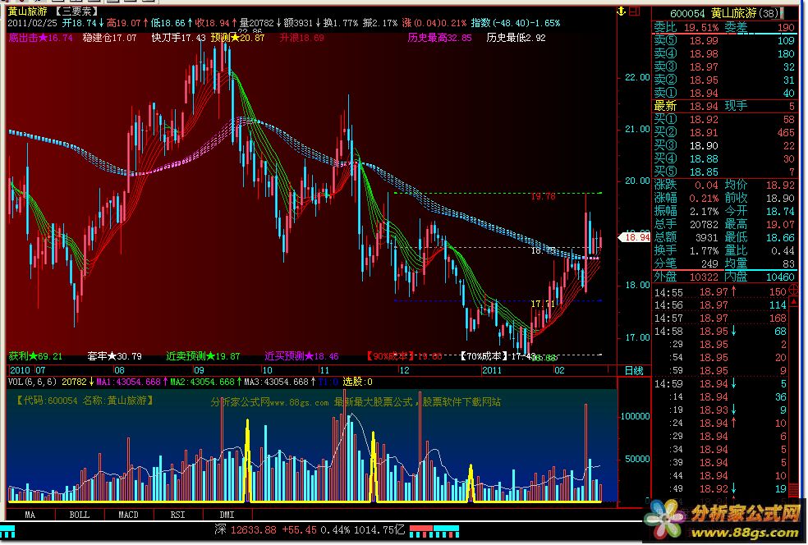Click the 09 month marker on the date axis
This screenshot has height=545, width=808.
(x=199, y=370)
